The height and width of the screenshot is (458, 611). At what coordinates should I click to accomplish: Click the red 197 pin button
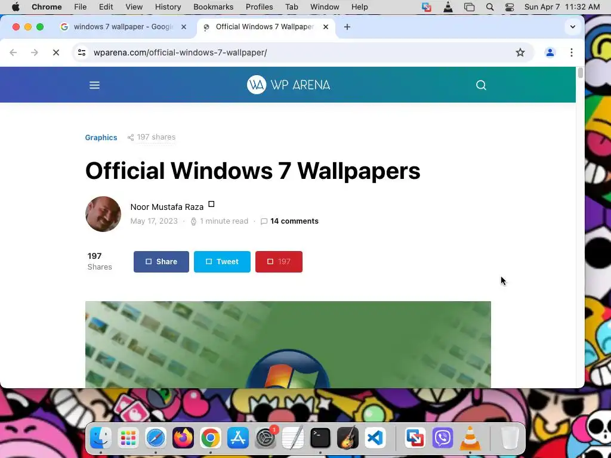279,262
